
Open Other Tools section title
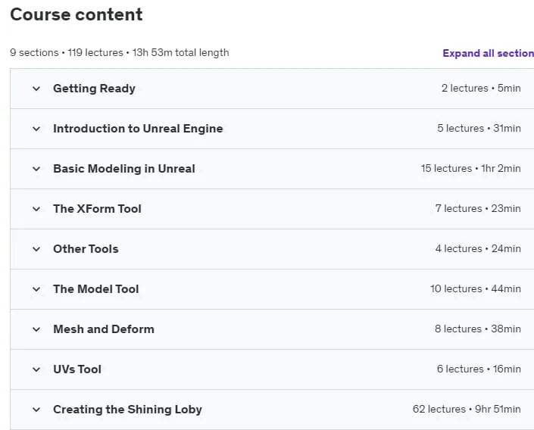86,249
